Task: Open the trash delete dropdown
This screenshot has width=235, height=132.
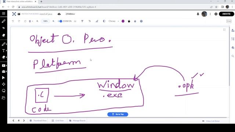Action: (31, 21)
